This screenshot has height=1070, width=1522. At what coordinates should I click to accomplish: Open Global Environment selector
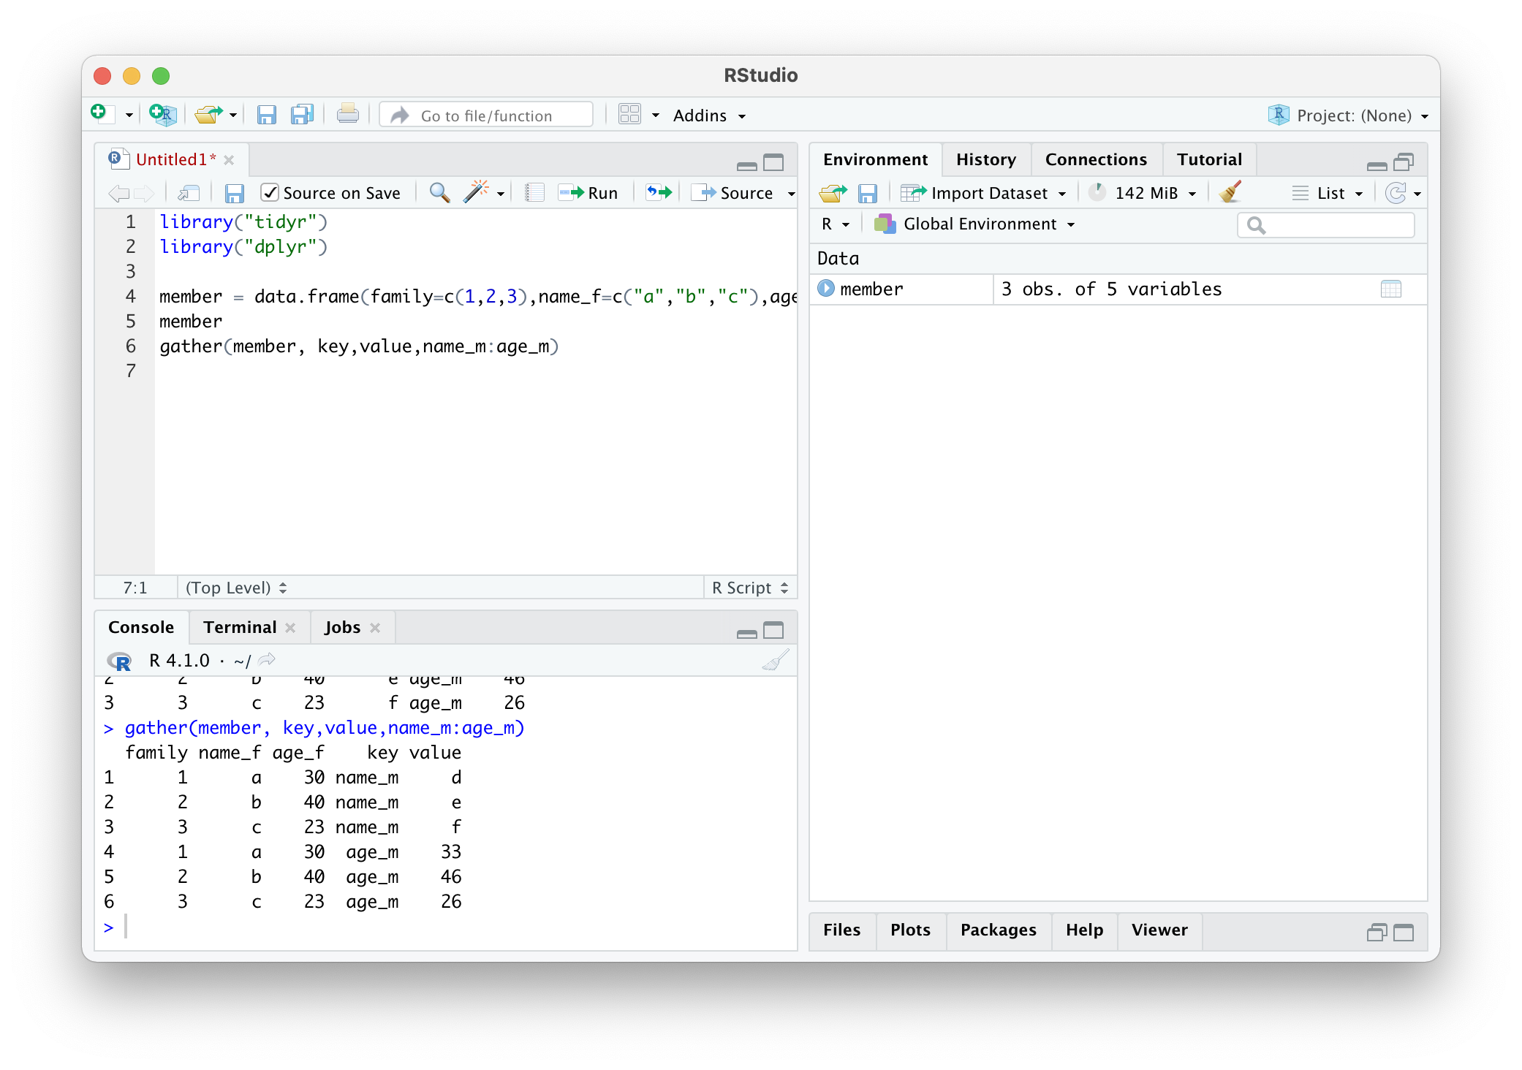[x=974, y=224]
